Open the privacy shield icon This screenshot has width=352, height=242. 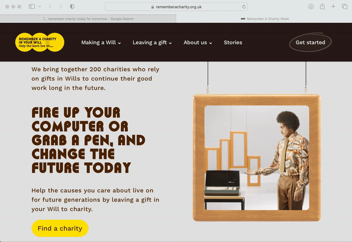click(x=72, y=6)
